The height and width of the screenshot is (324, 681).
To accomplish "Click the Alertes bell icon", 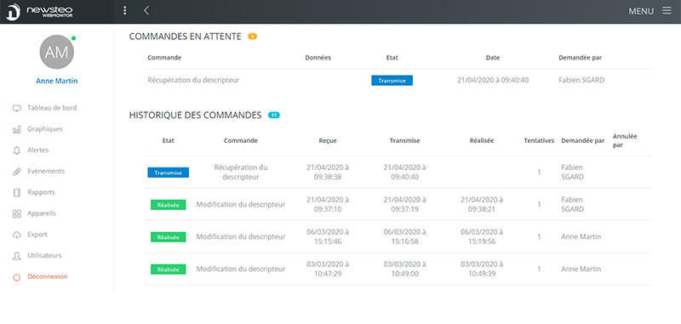I will point(17,151).
